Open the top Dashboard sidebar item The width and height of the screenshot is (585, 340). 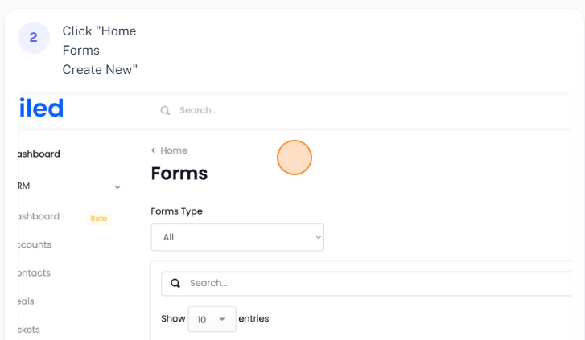pyautogui.click(x=38, y=154)
